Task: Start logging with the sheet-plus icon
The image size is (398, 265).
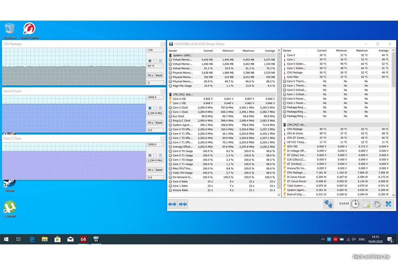Action: (366, 204)
